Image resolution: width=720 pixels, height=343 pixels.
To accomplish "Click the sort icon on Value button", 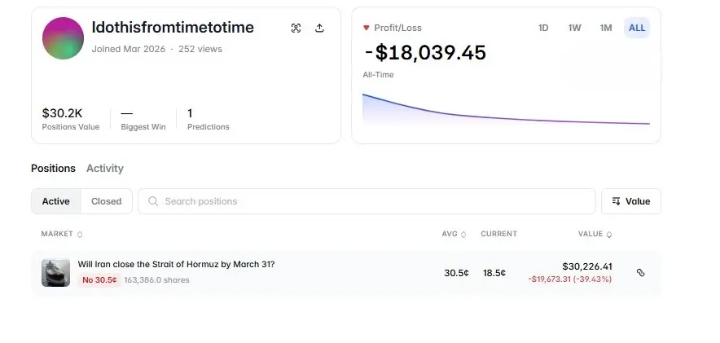I will click(616, 201).
